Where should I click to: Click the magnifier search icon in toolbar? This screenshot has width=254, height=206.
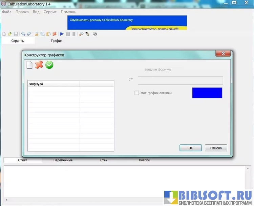point(81,34)
